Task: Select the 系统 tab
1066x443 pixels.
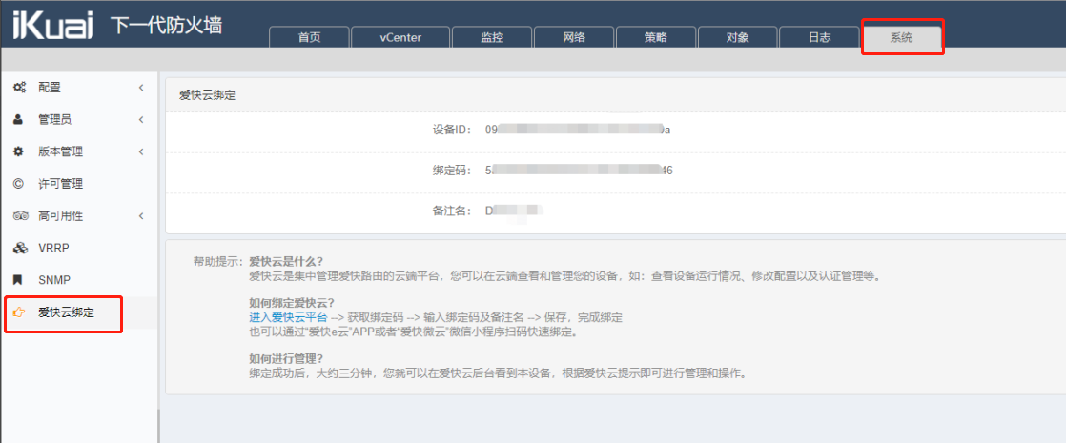Action: click(x=901, y=38)
